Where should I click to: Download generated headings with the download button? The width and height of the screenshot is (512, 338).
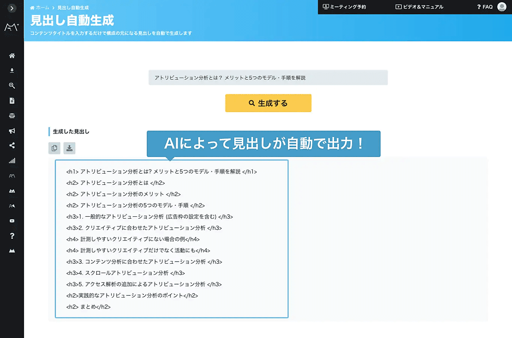(70, 148)
